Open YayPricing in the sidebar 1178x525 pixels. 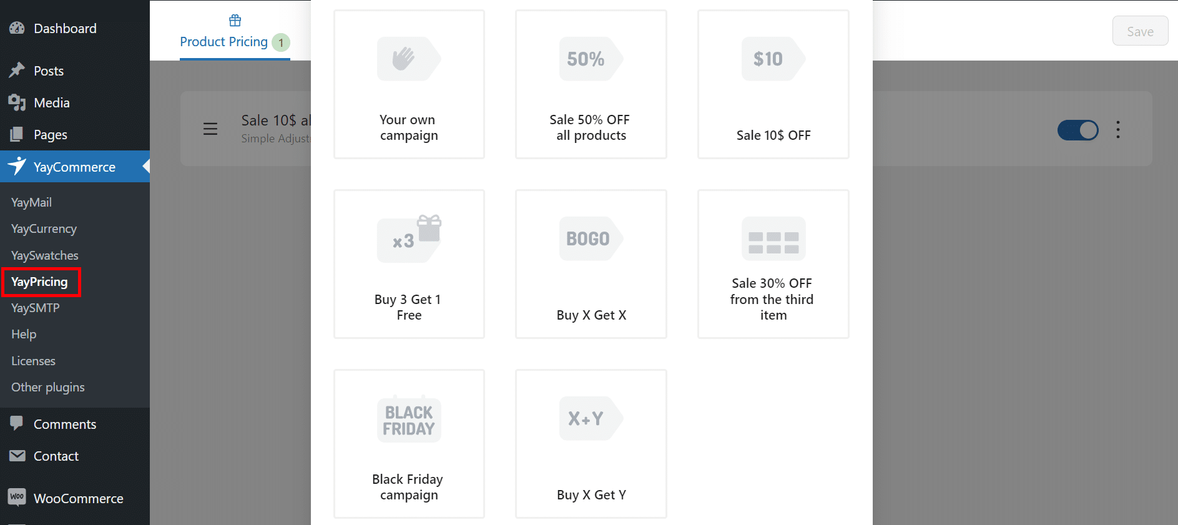39,282
